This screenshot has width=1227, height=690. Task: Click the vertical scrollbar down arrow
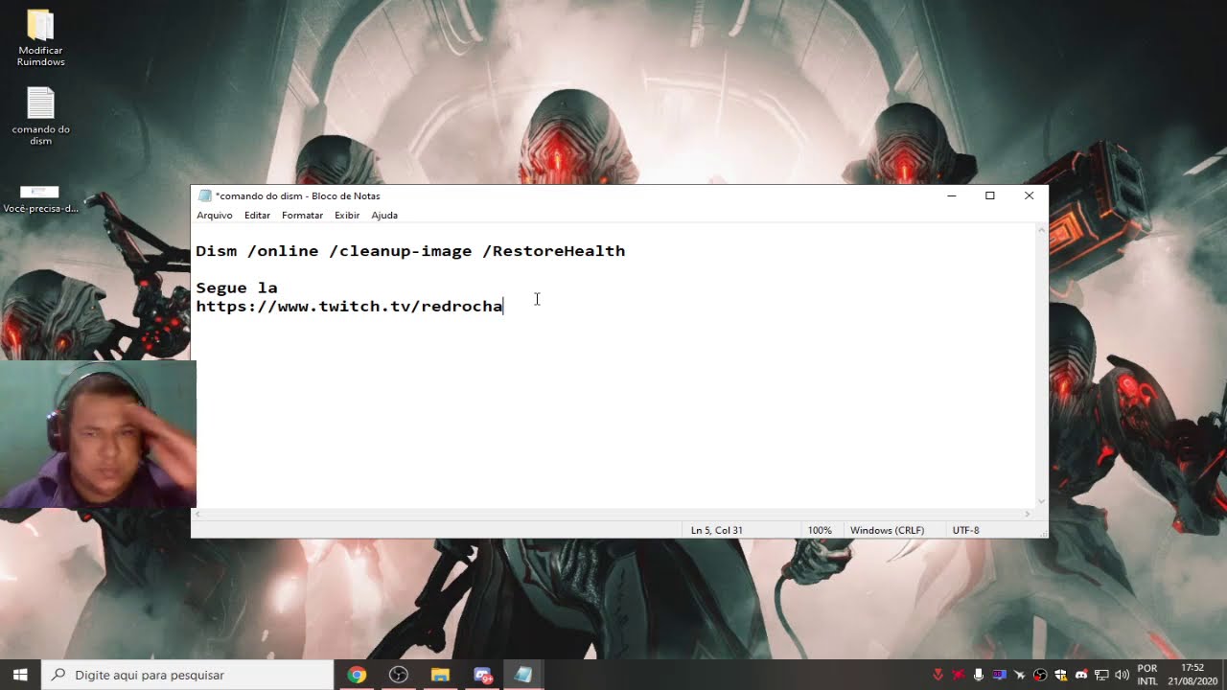1041,501
